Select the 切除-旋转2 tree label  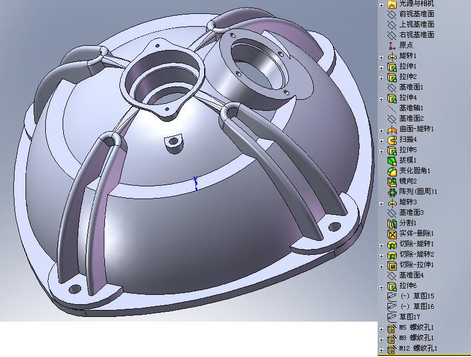click(x=416, y=254)
